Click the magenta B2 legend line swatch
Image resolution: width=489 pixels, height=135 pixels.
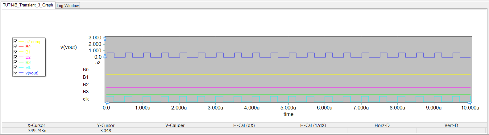pos(21,57)
